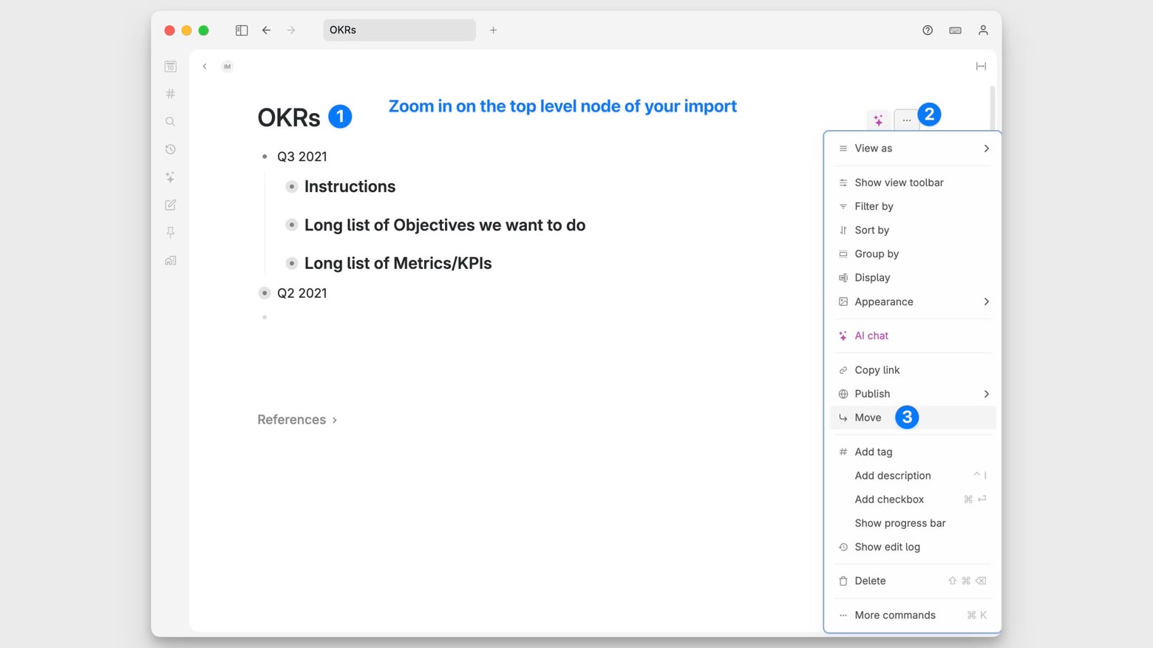Go back with the left arrow
1153x648 pixels.
(266, 30)
